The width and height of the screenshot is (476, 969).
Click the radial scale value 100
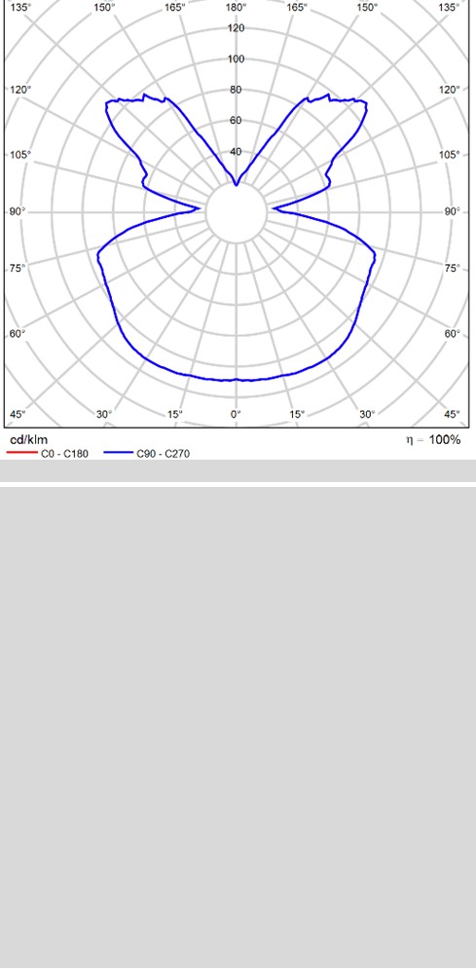tap(236, 58)
